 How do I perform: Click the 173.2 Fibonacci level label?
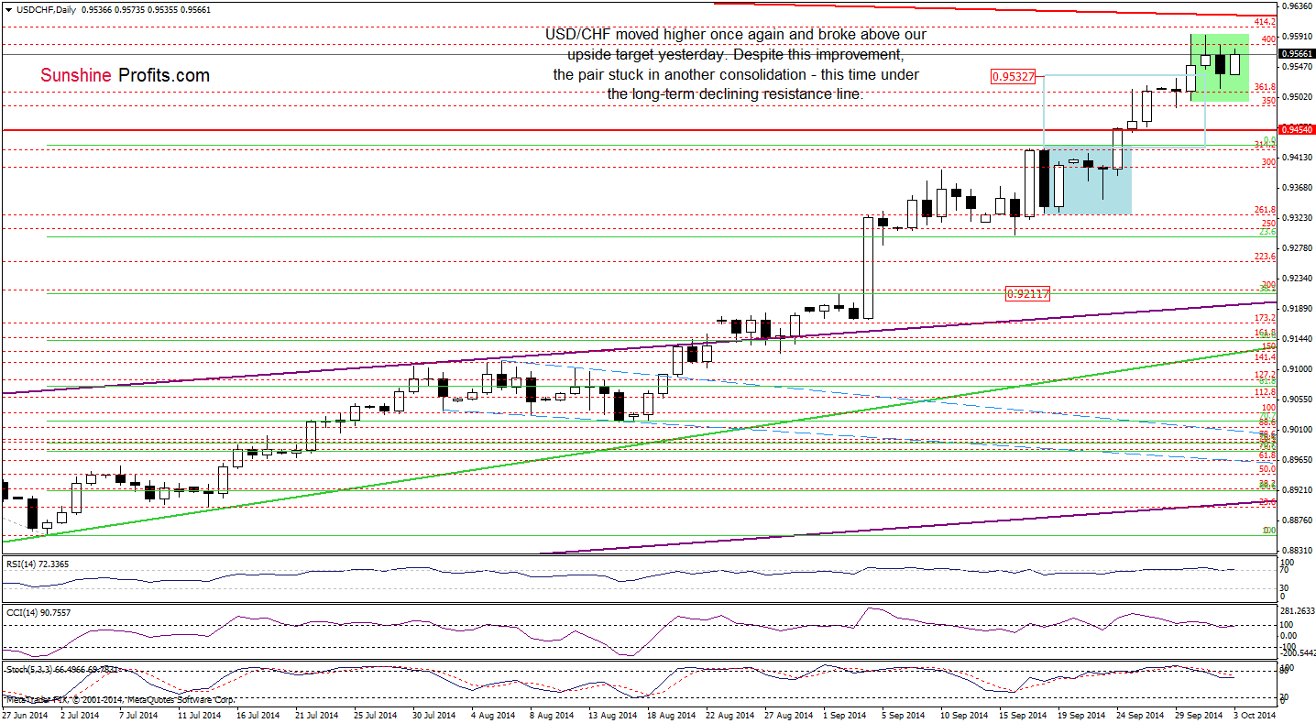coord(1266,318)
